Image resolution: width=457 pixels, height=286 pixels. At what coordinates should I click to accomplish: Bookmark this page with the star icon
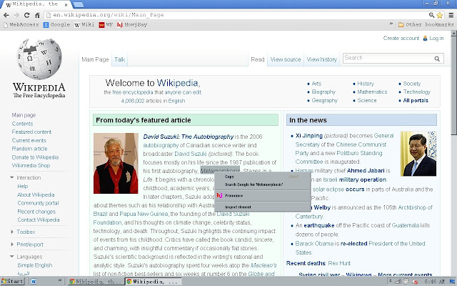440,15
